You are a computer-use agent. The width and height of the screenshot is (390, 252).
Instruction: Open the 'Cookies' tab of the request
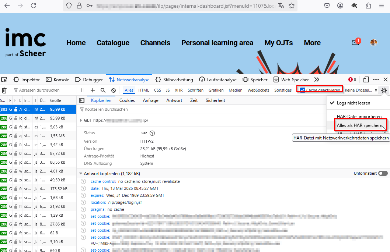127,100
